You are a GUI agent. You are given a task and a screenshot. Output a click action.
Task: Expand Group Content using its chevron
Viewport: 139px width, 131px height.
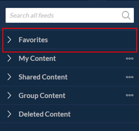[9, 95]
